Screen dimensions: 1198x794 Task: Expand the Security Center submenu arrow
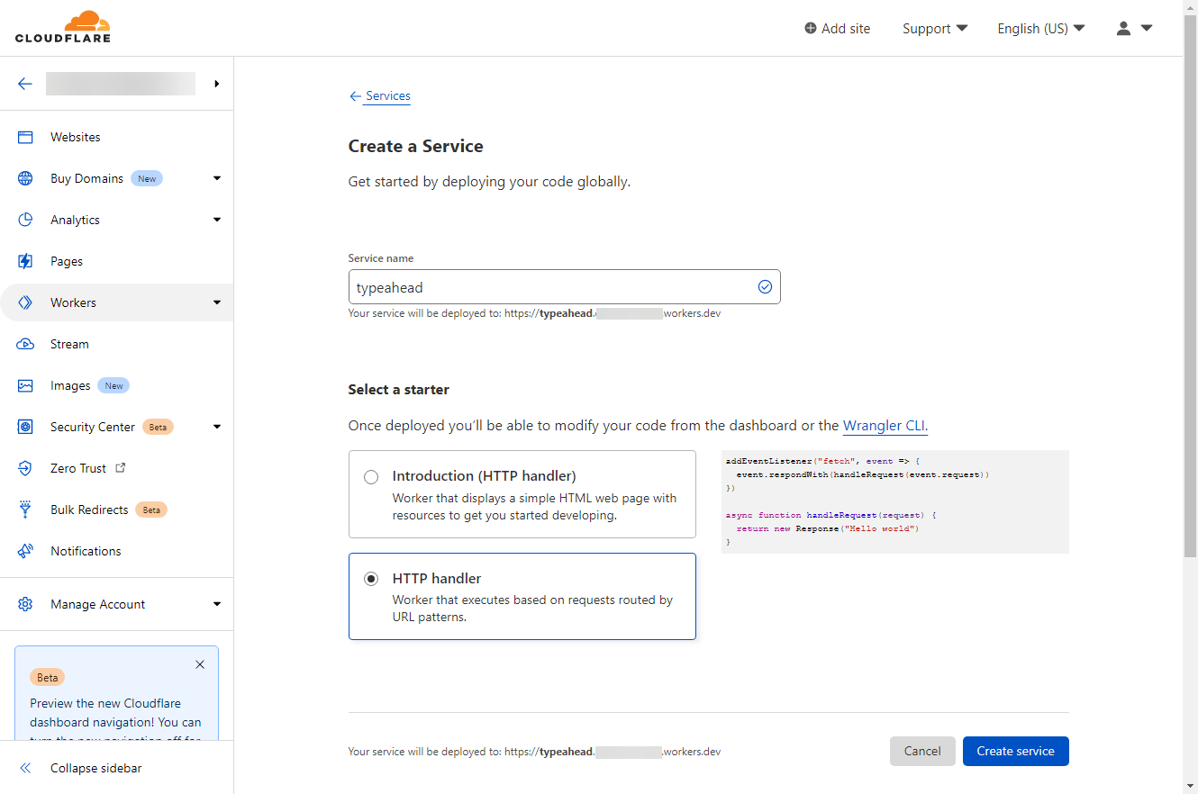217,427
